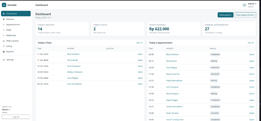Open the Dashboard menu item
Image resolution: width=261 pixels, height=121 pixels.
pos(16,14)
